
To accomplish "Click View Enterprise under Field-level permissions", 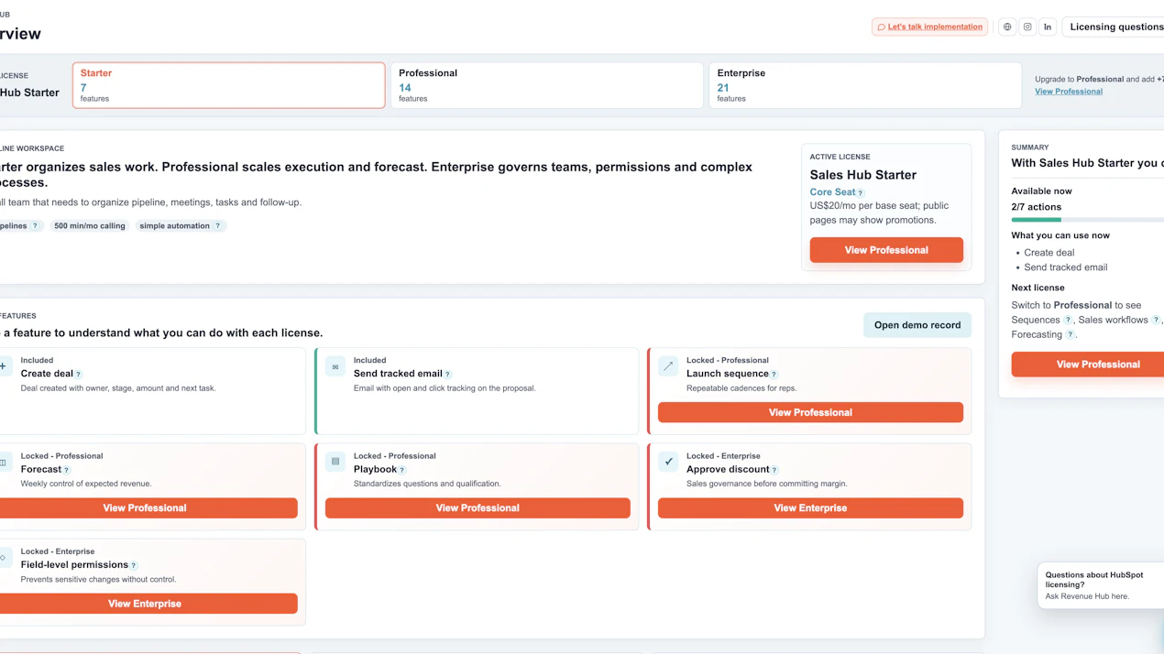I will [147, 604].
